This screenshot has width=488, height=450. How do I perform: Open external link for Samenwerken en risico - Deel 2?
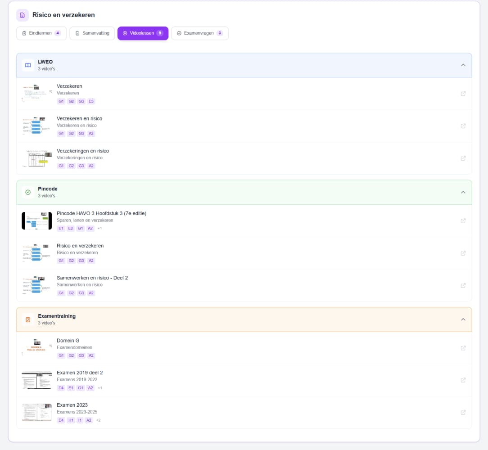click(x=463, y=286)
